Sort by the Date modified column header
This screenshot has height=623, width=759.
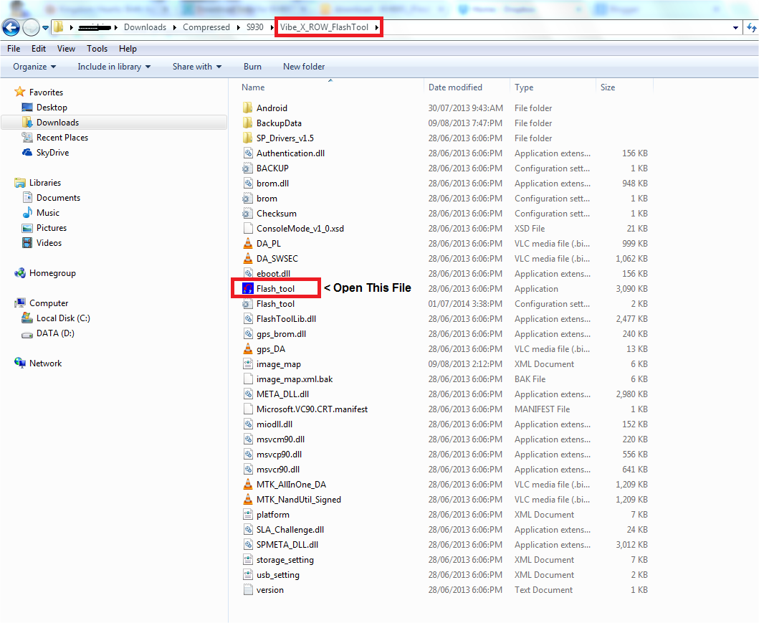point(455,87)
